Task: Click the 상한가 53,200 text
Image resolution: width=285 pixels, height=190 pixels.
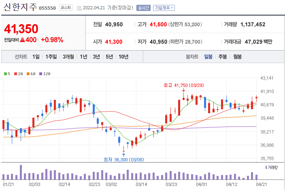Action: 185,24
